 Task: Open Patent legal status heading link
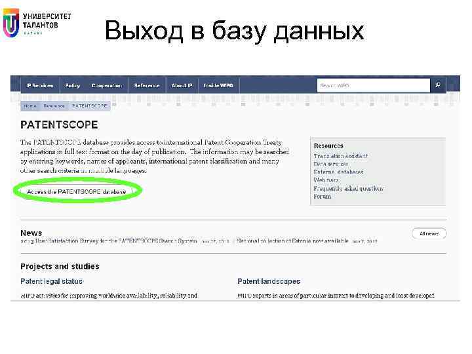pyautogui.click(x=52, y=281)
